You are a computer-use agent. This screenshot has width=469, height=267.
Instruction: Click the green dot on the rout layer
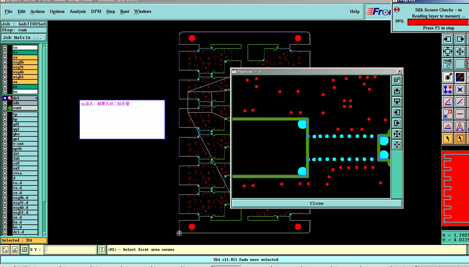point(10,108)
